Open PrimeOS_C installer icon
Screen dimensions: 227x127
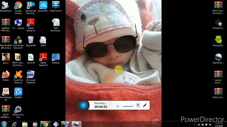(x=218, y=24)
